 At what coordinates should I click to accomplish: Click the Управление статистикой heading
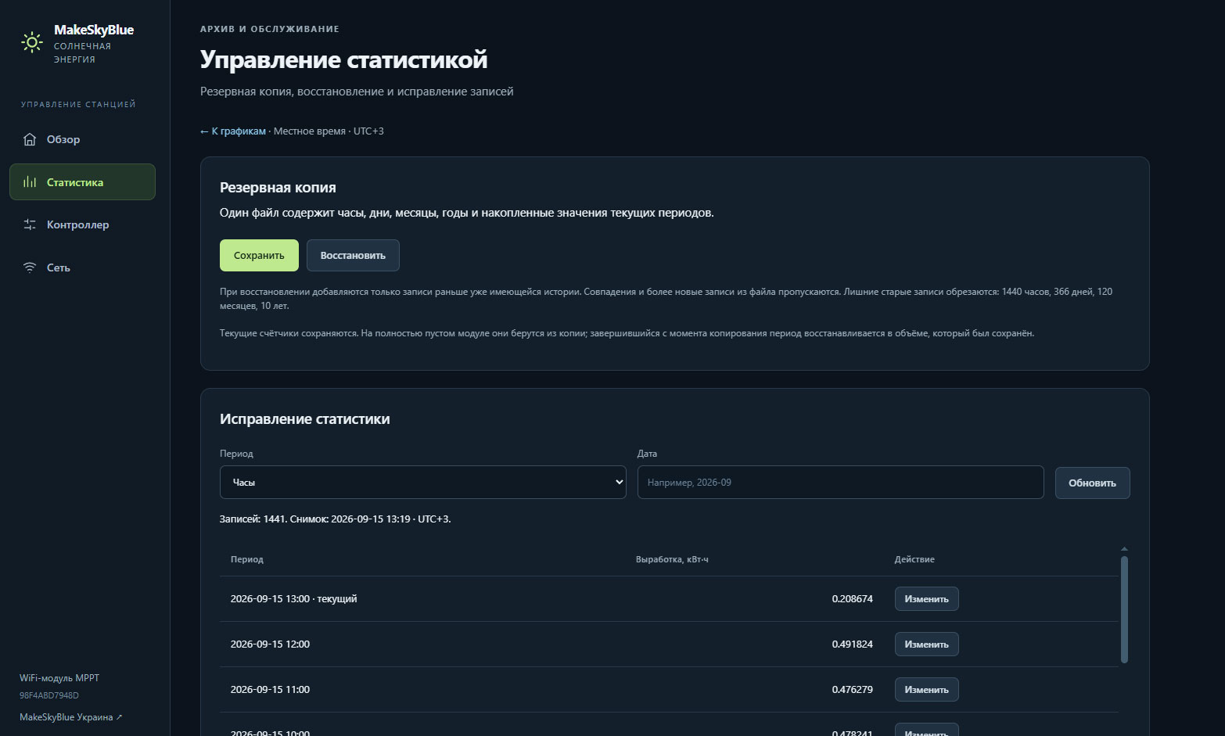(343, 59)
